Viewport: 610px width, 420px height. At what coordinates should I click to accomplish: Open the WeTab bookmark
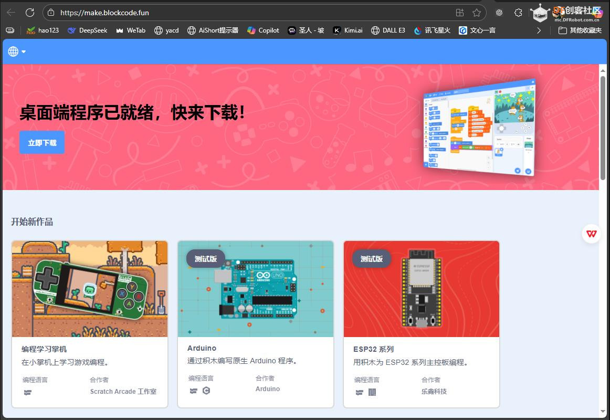(131, 30)
